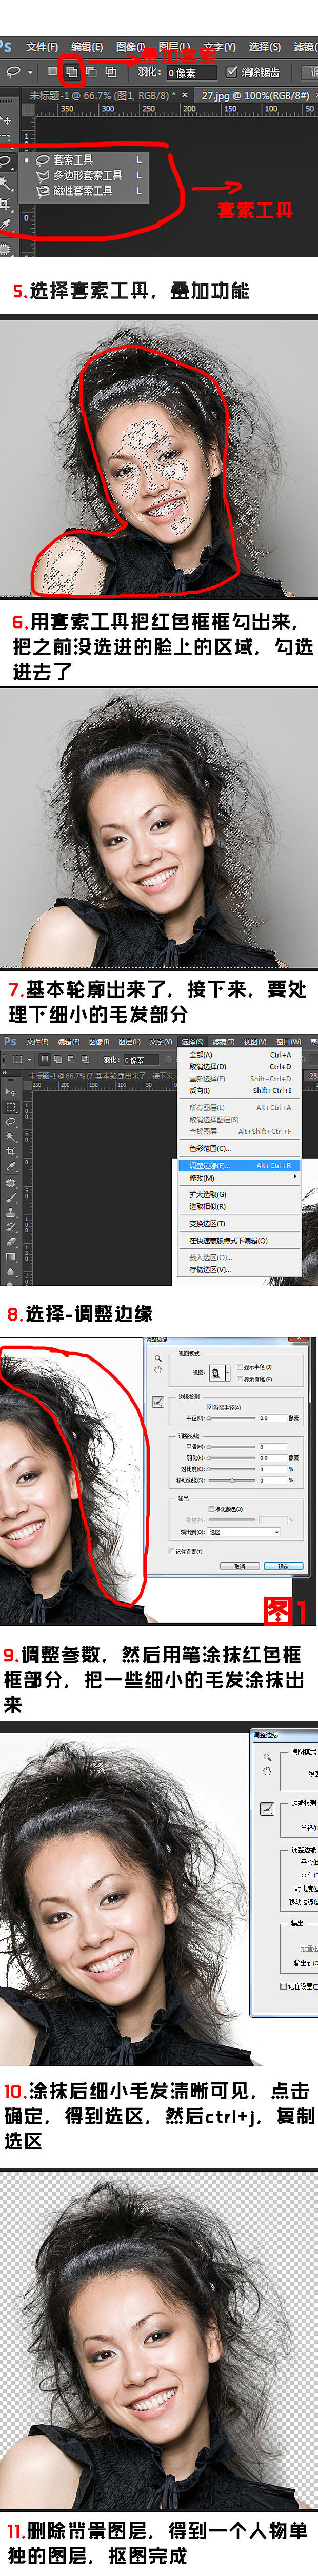Select the Eraser tool in second window toolbox
The width and height of the screenshot is (318, 2576).
11,1241
